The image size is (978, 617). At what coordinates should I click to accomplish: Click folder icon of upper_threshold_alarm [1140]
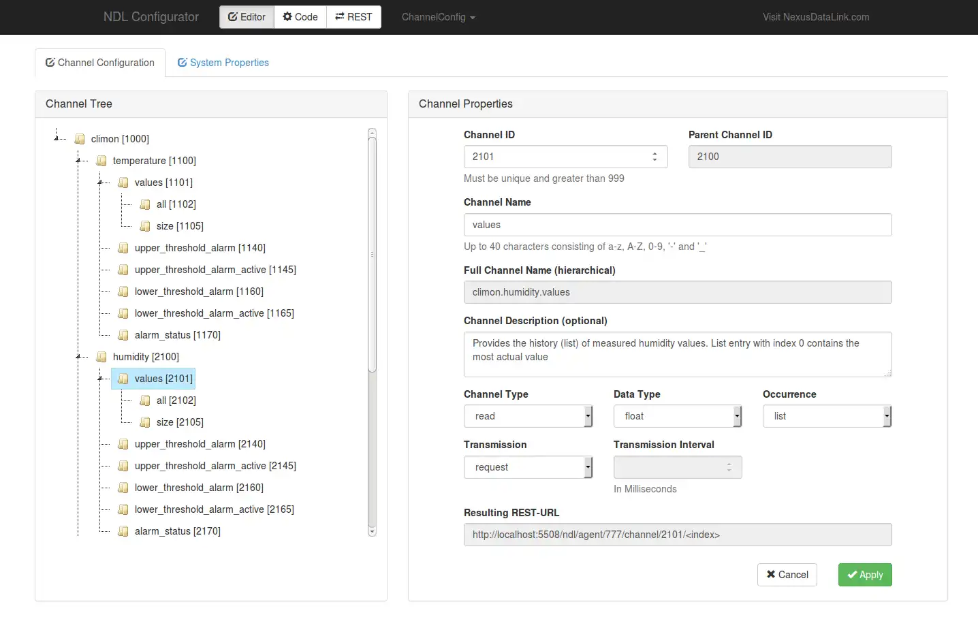[123, 248]
